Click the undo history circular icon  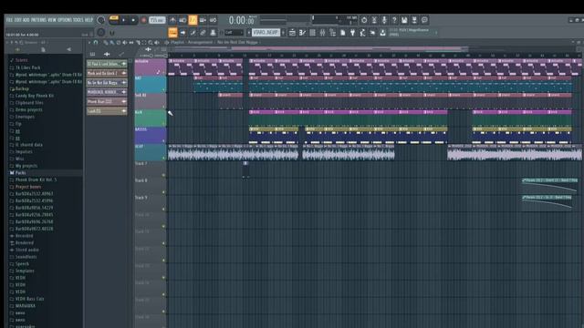pos(364,20)
